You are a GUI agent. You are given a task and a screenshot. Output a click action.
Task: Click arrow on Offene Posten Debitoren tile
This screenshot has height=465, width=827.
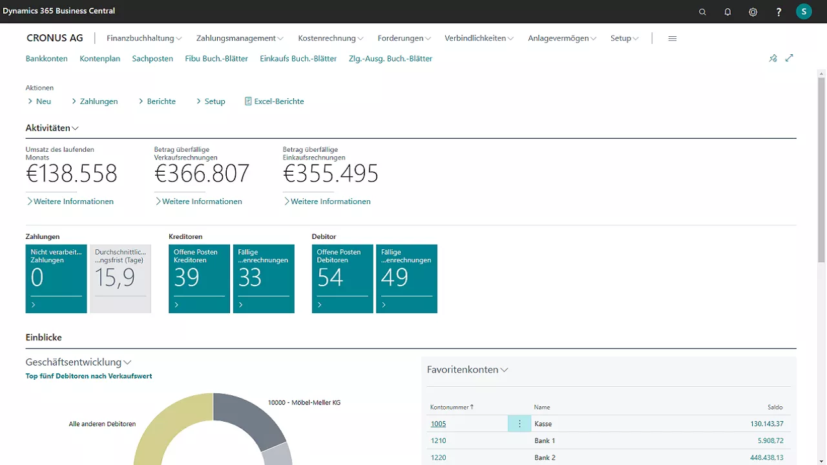320,305
